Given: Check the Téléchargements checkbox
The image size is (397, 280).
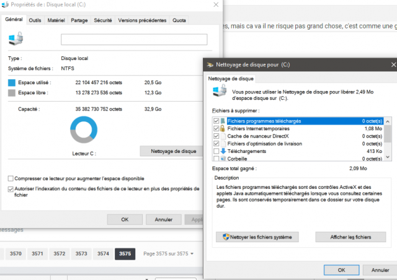Looking at the screenshot, I should coord(216,151).
